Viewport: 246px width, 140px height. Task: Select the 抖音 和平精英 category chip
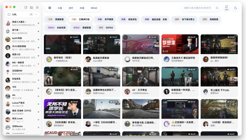pyautogui.click(x=106, y=19)
